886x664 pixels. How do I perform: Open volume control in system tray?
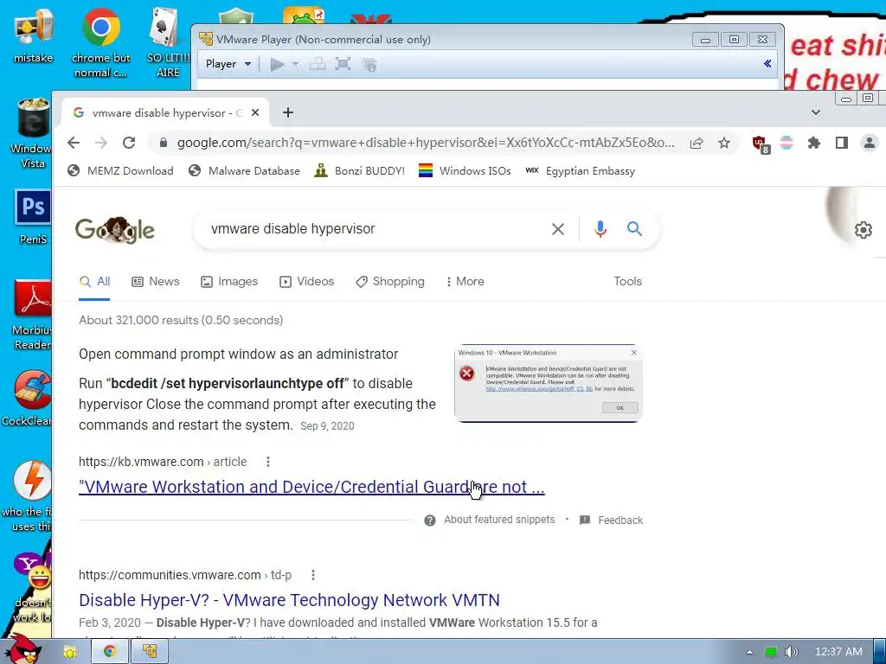click(x=791, y=652)
